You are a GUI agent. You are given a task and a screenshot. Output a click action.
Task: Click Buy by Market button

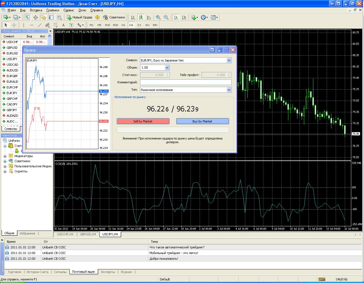pos(202,121)
